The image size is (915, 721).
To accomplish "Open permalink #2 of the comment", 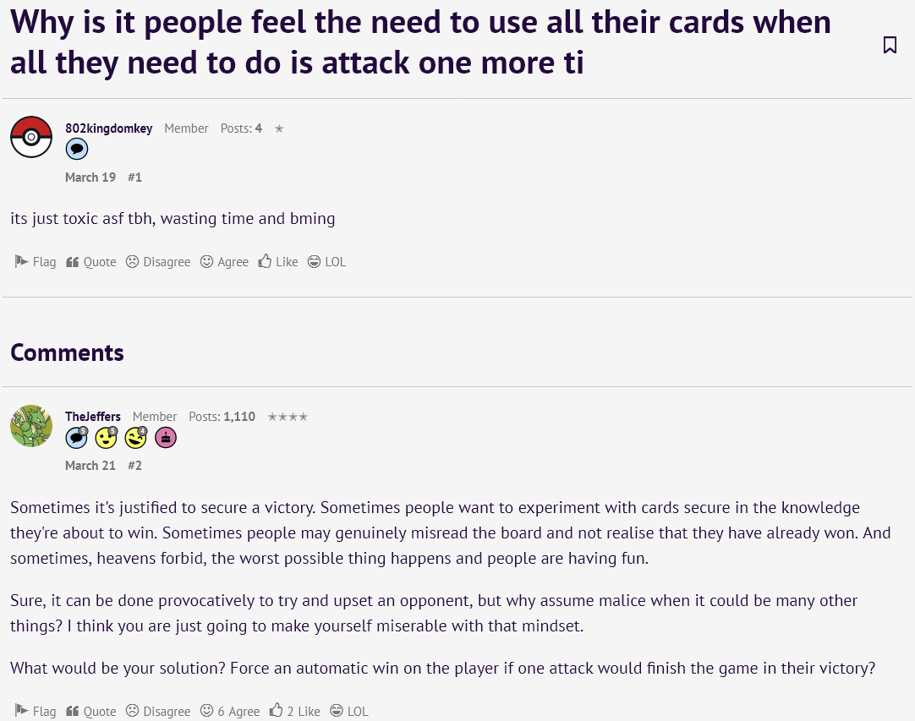I will (134, 466).
